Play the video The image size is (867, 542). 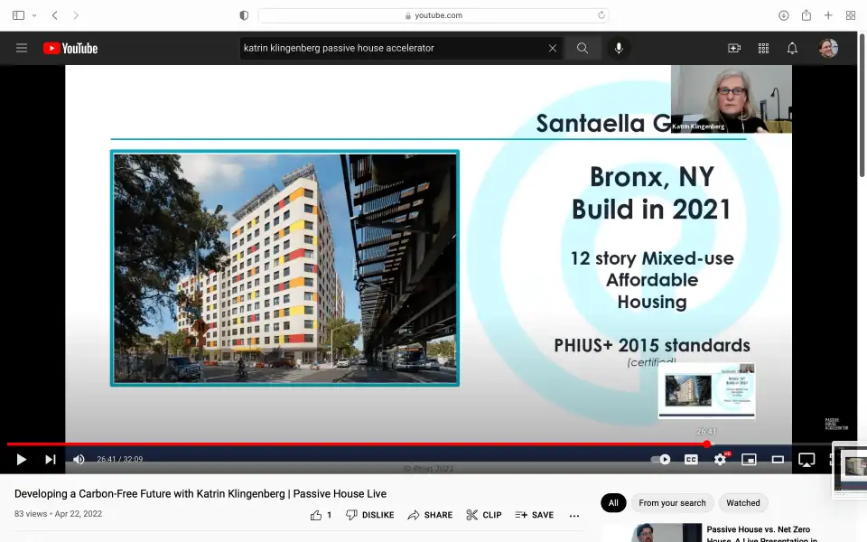[22, 459]
